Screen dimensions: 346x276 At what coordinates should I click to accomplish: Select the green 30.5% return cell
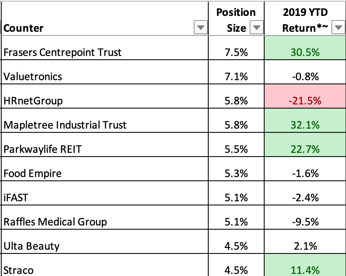(305, 52)
